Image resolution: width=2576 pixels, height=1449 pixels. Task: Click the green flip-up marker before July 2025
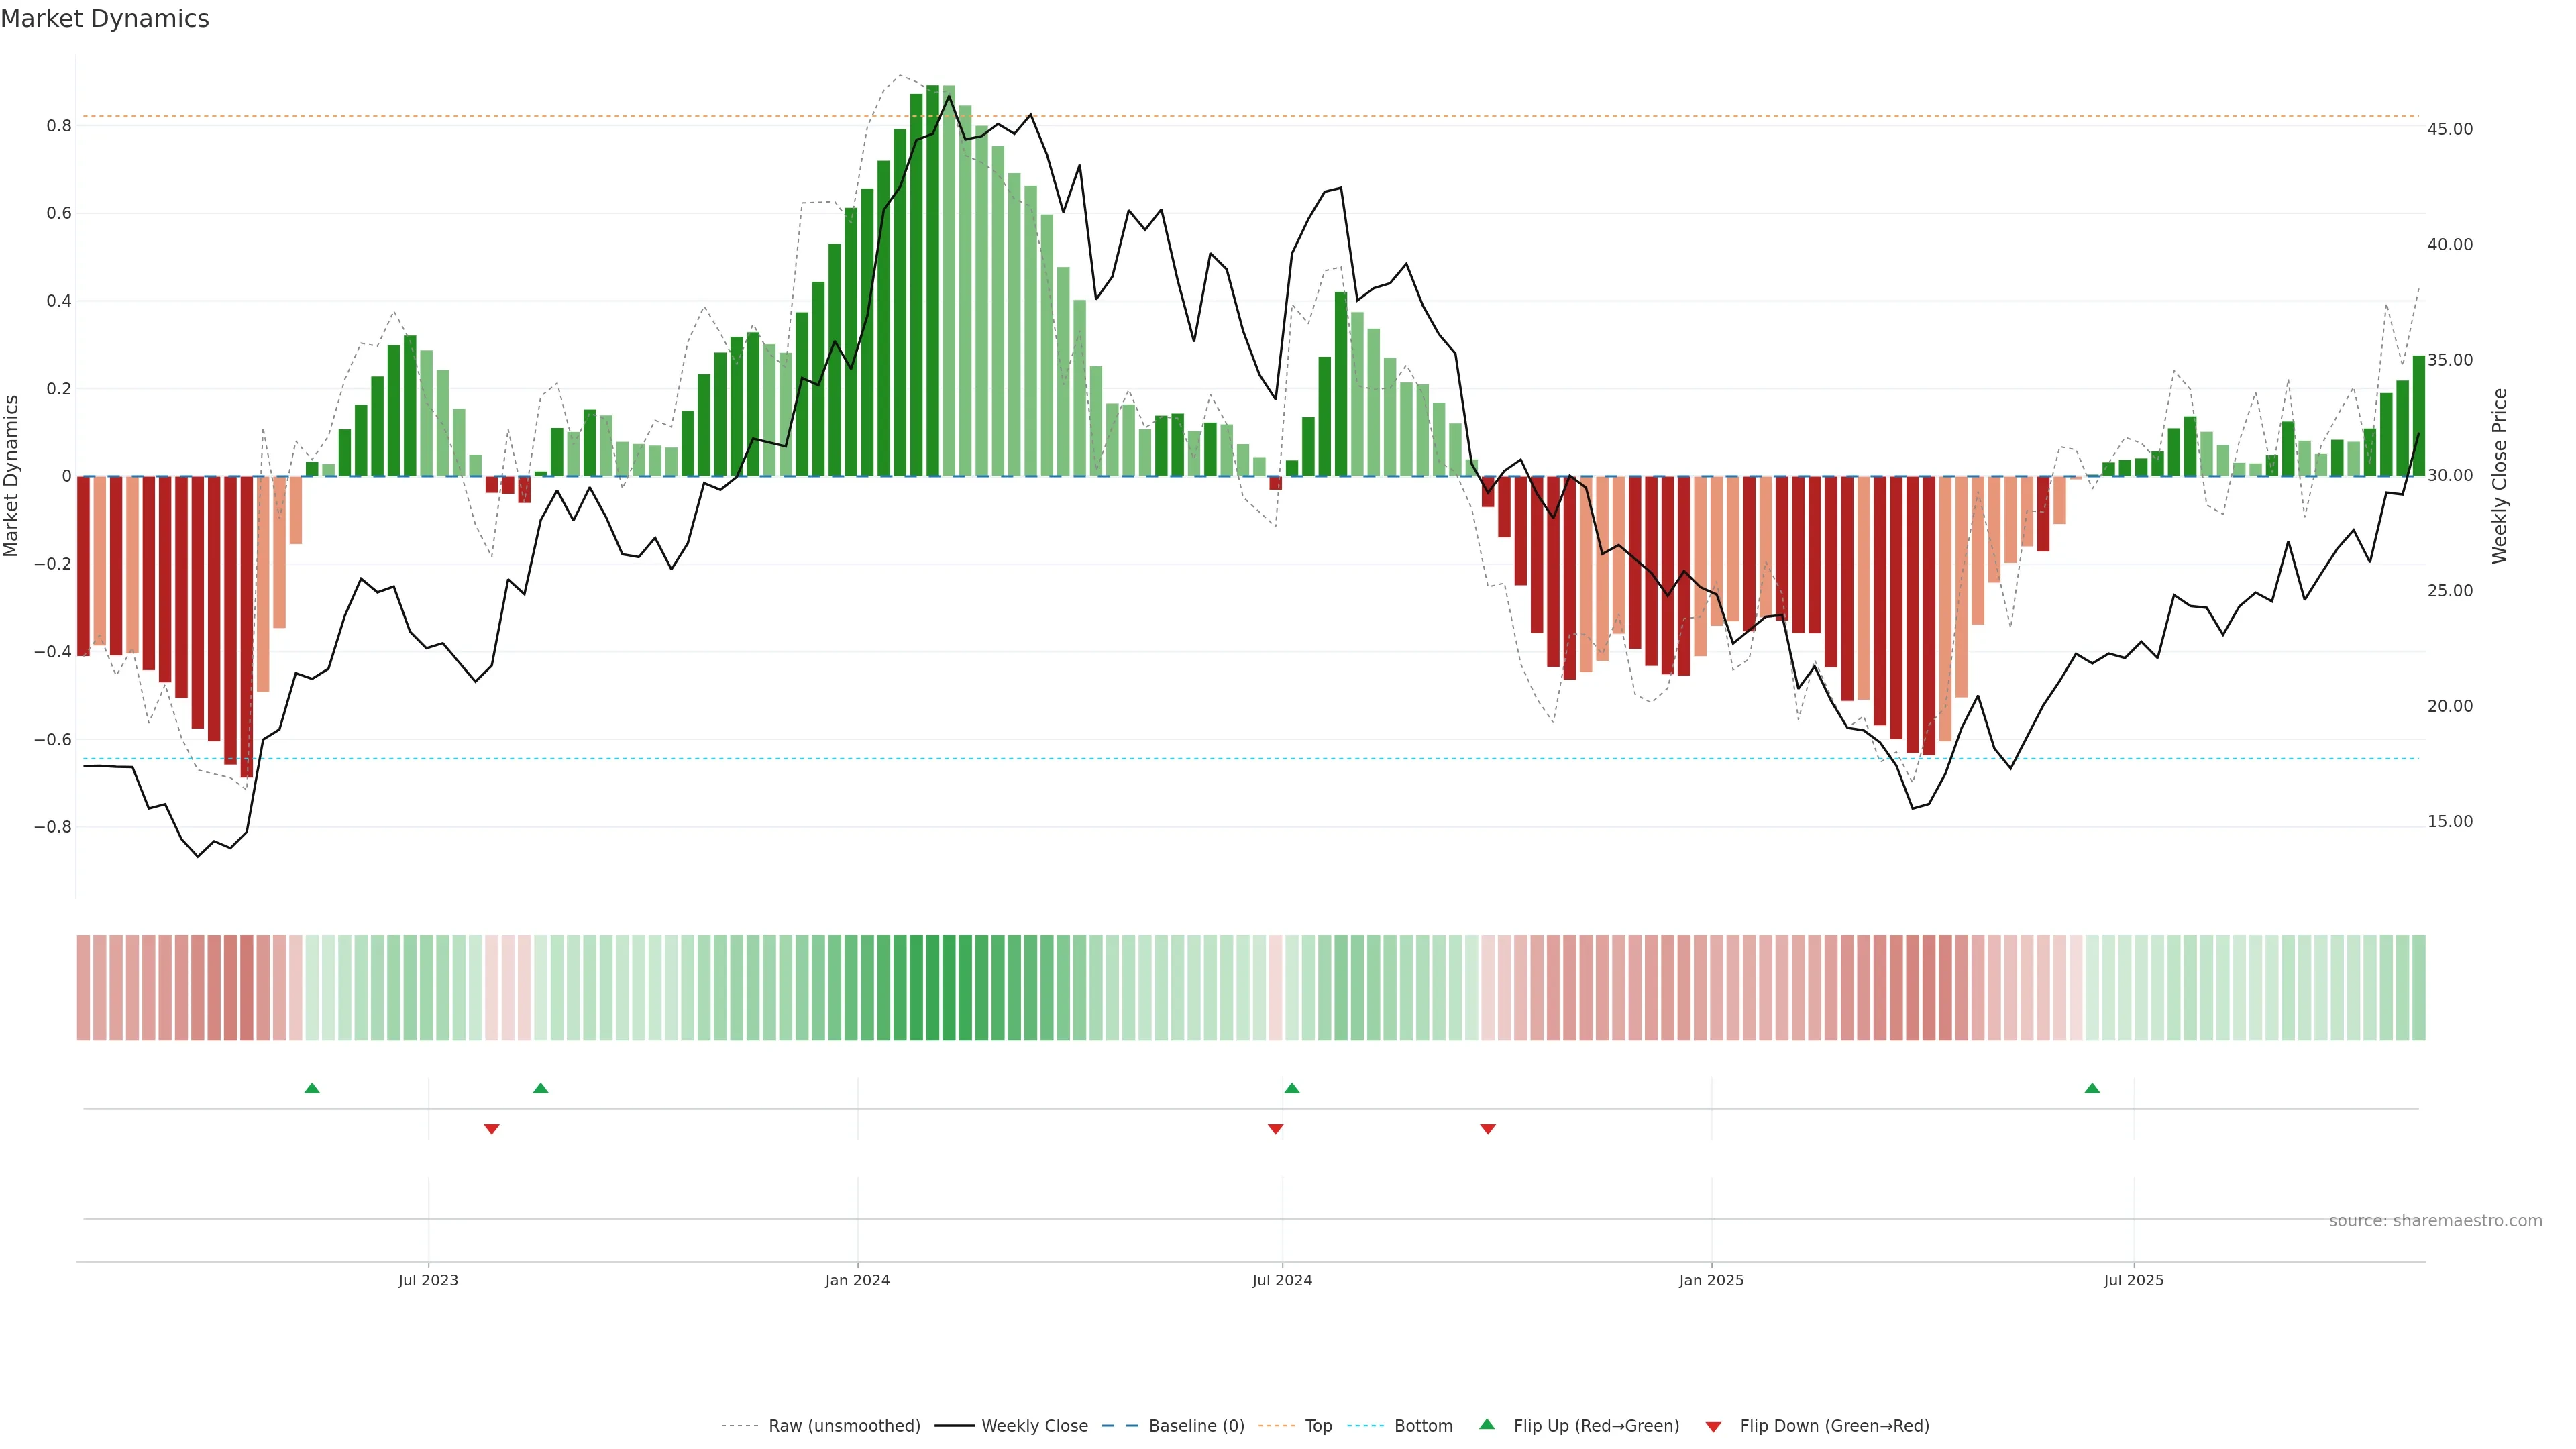tap(2092, 1088)
